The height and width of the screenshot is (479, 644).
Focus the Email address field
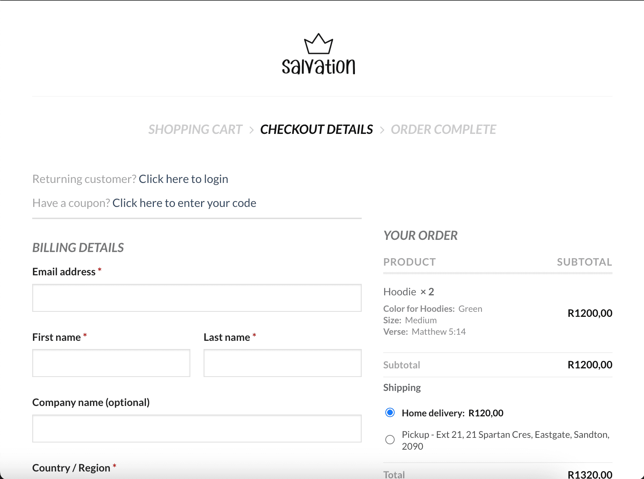point(197,298)
